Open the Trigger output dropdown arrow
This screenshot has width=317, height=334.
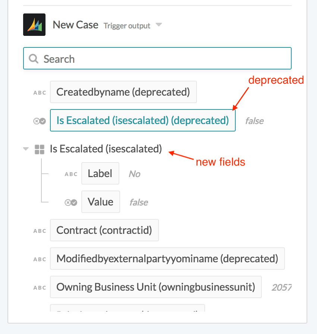pyautogui.click(x=159, y=25)
